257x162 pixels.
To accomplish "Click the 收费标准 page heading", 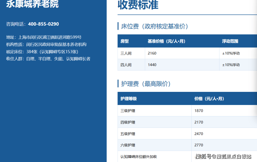I will pyautogui.click(x=138, y=4).
